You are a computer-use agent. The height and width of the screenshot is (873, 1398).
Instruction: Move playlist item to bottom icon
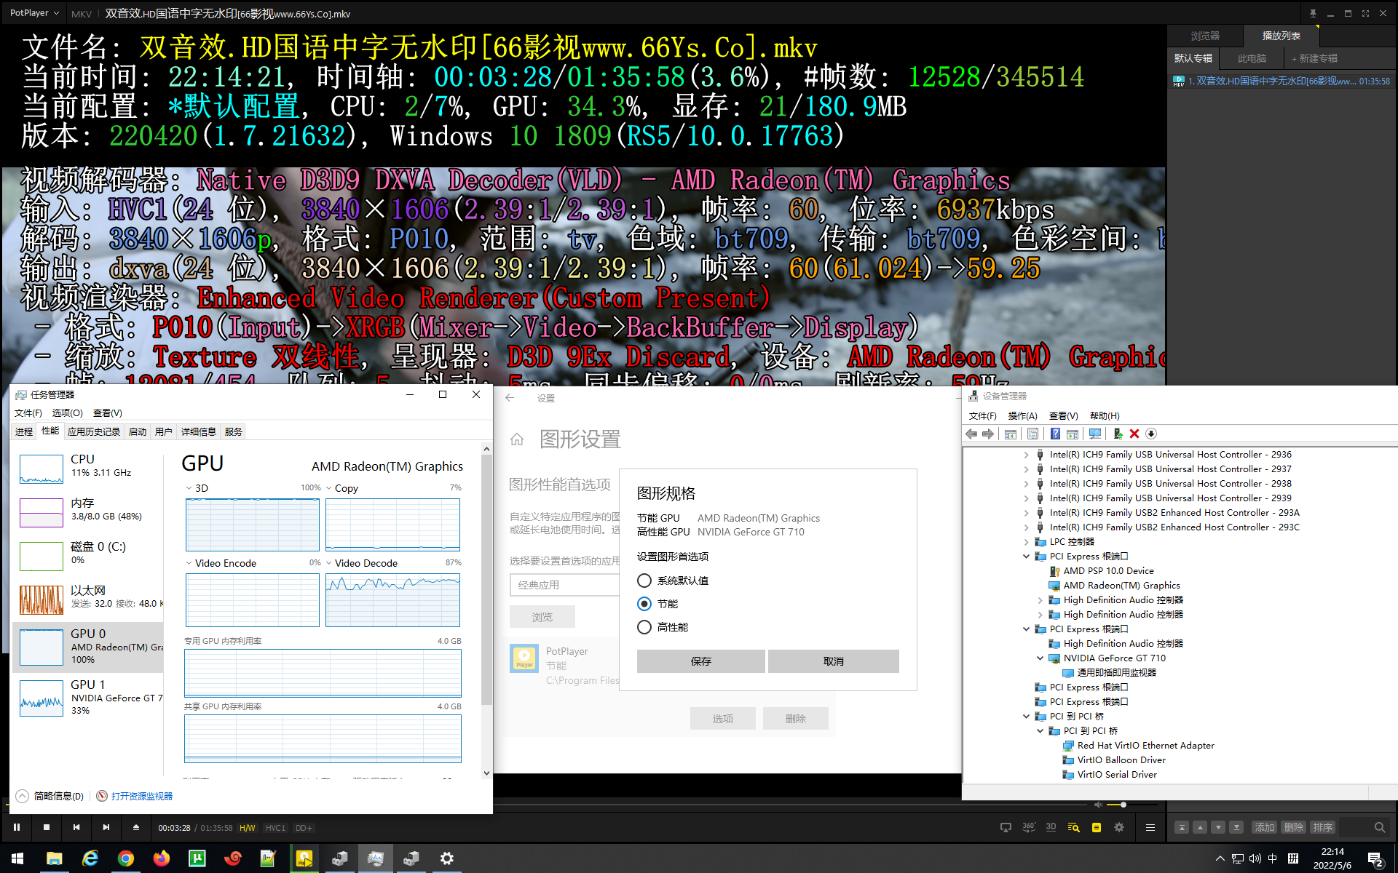(x=1236, y=827)
